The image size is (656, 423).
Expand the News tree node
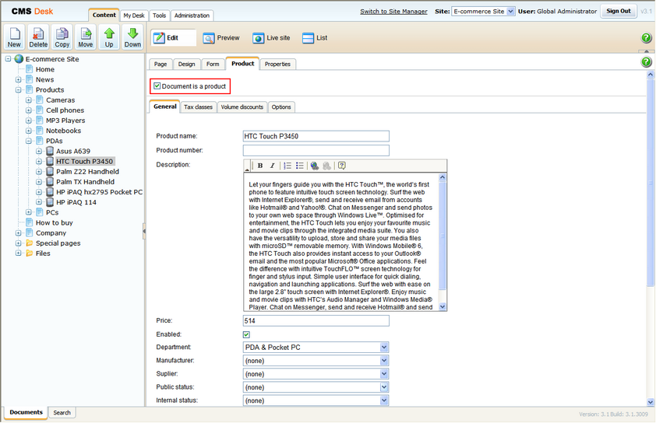[18, 79]
